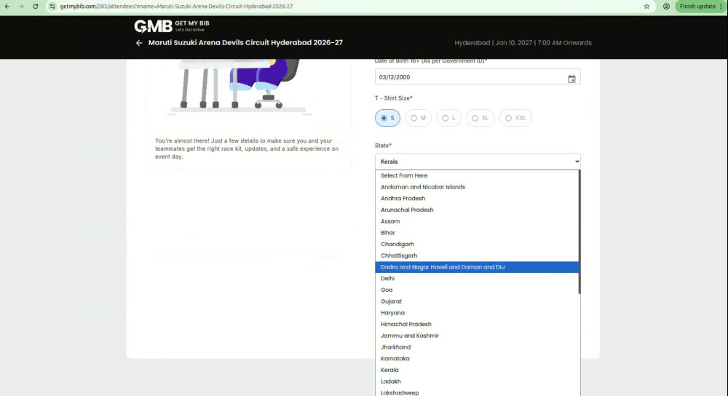This screenshot has height=396, width=728.
Task: Go back using the browser back arrow
Action: (7, 7)
